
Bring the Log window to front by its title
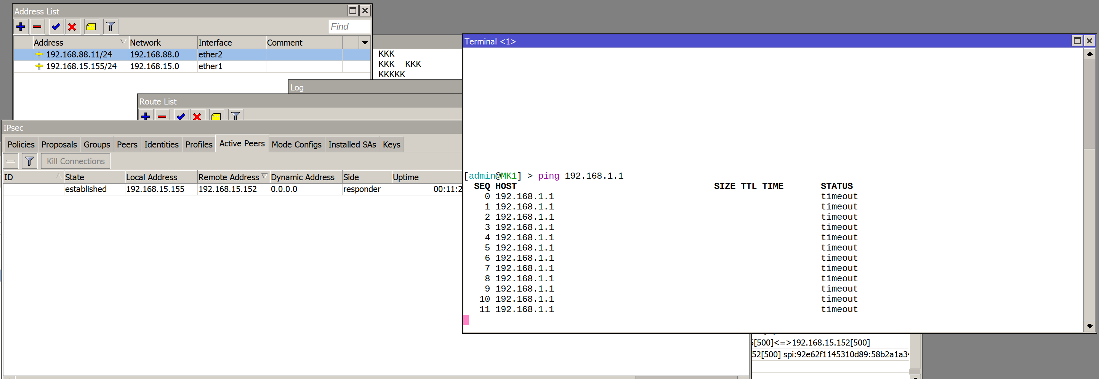297,88
